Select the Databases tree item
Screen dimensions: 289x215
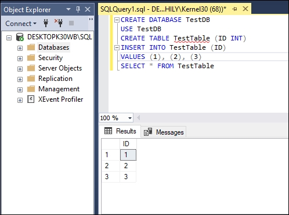tap(53, 47)
